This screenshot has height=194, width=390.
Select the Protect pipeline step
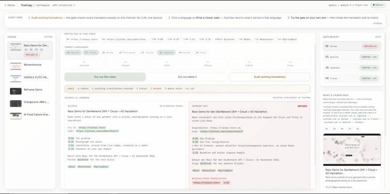pos(126,64)
